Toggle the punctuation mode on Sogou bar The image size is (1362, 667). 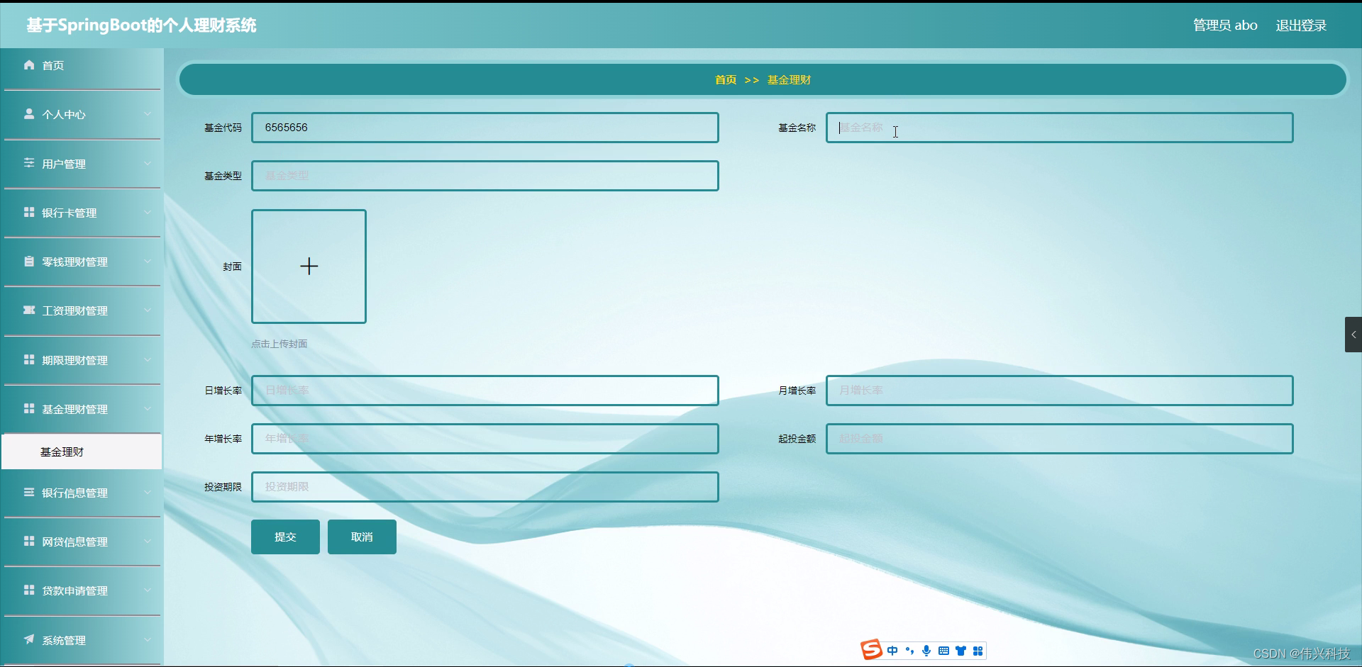pos(909,651)
